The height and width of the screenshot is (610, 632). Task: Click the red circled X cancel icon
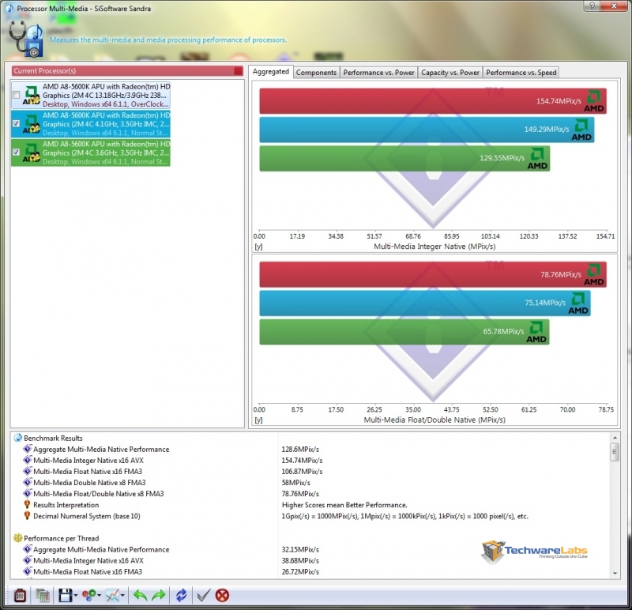(222, 596)
